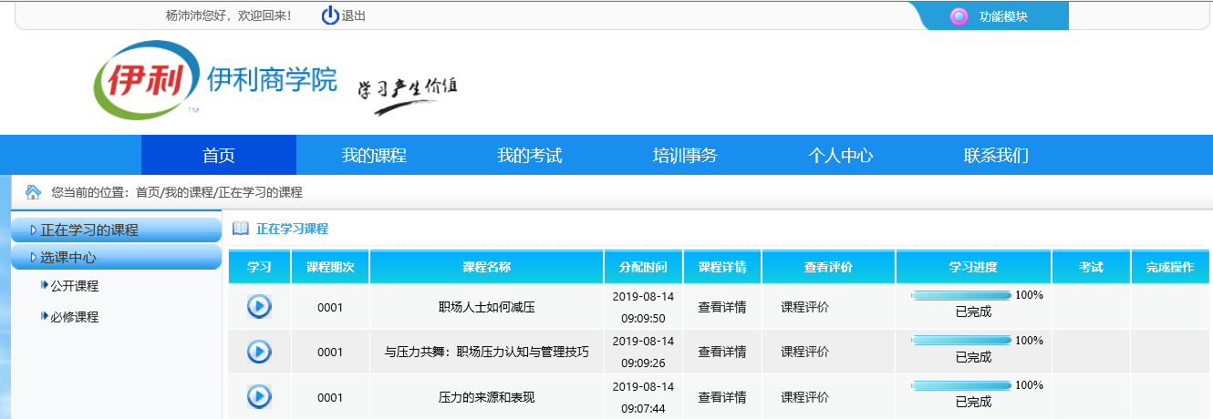1213x419 pixels.
Task: Open 课程评价 for 压力的来源和表现
Action: 804,397
